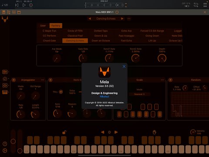209x157 pixels.
Task: Toggle the hand hold icon above the keyboard
Action: [155, 132]
